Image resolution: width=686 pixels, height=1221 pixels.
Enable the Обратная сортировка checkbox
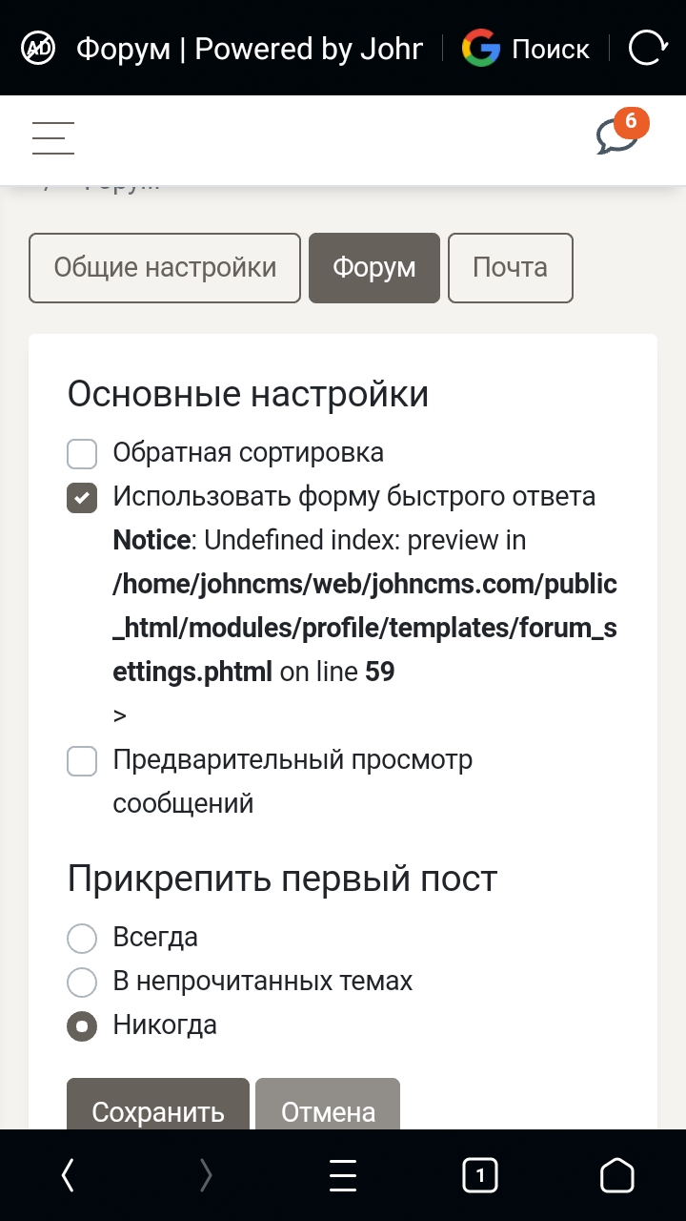(x=82, y=454)
